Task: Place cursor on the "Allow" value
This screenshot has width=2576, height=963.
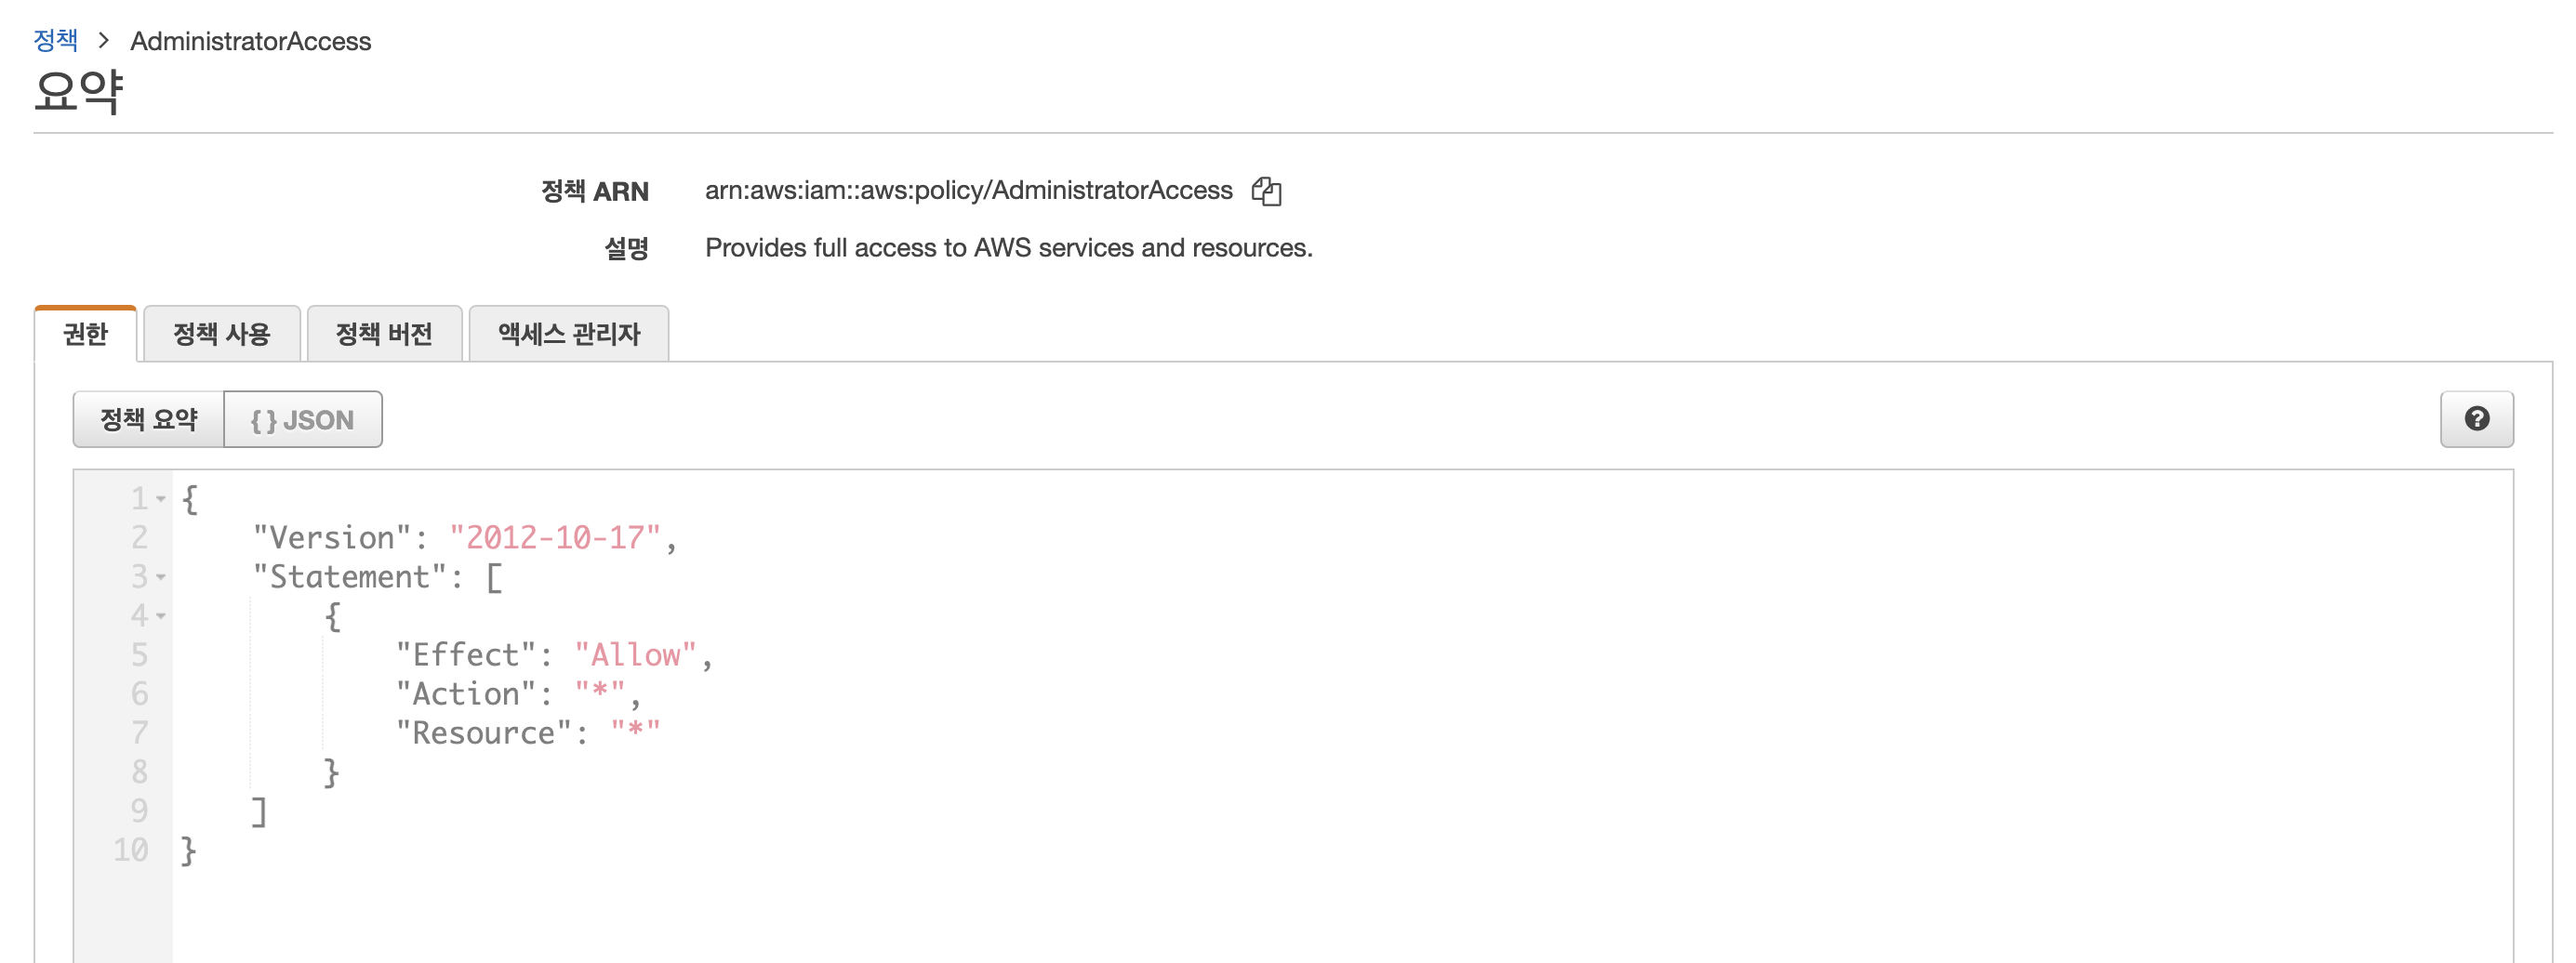Action: click(635, 655)
